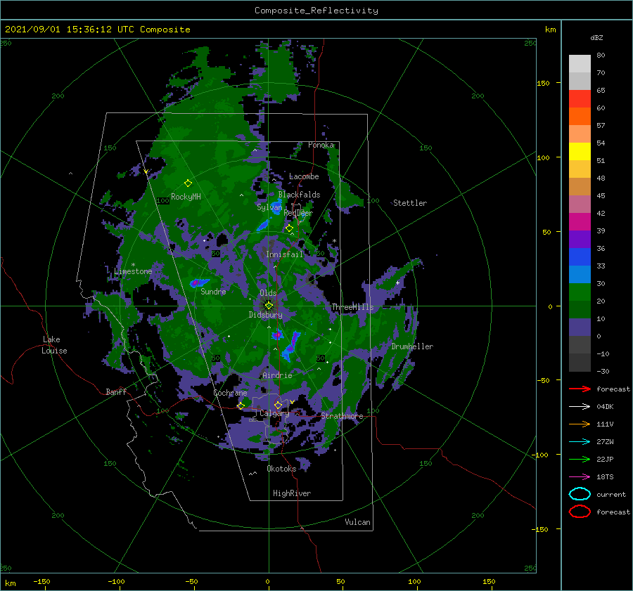Viewport: 633px width, 591px height.
Task: Click the Banff town label
Action: [116, 391]
